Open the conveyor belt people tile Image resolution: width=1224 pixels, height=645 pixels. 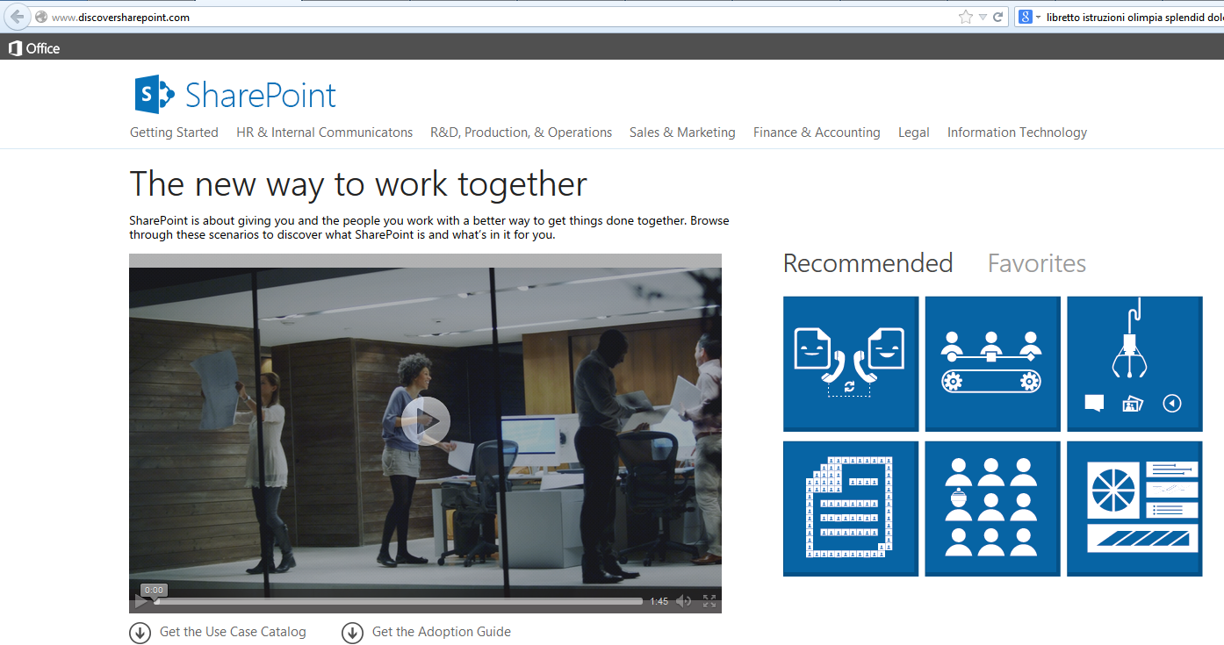[x=992, y=364]
